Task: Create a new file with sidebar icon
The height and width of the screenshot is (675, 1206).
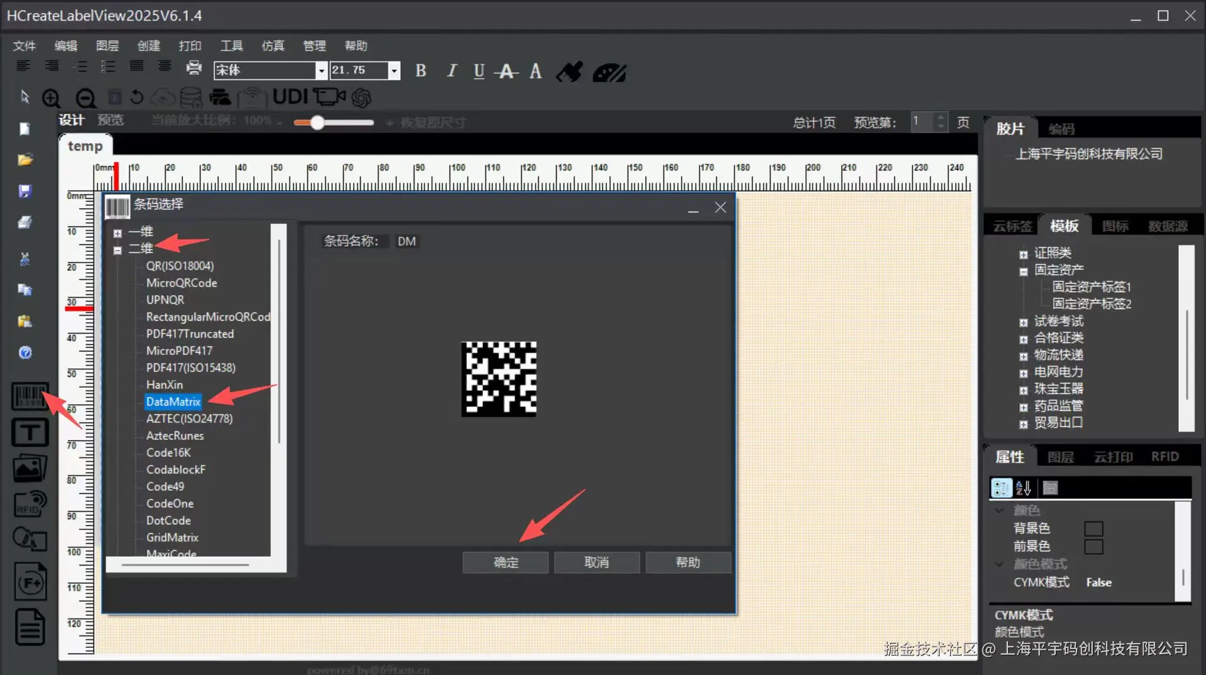Action: pos(25,129)
